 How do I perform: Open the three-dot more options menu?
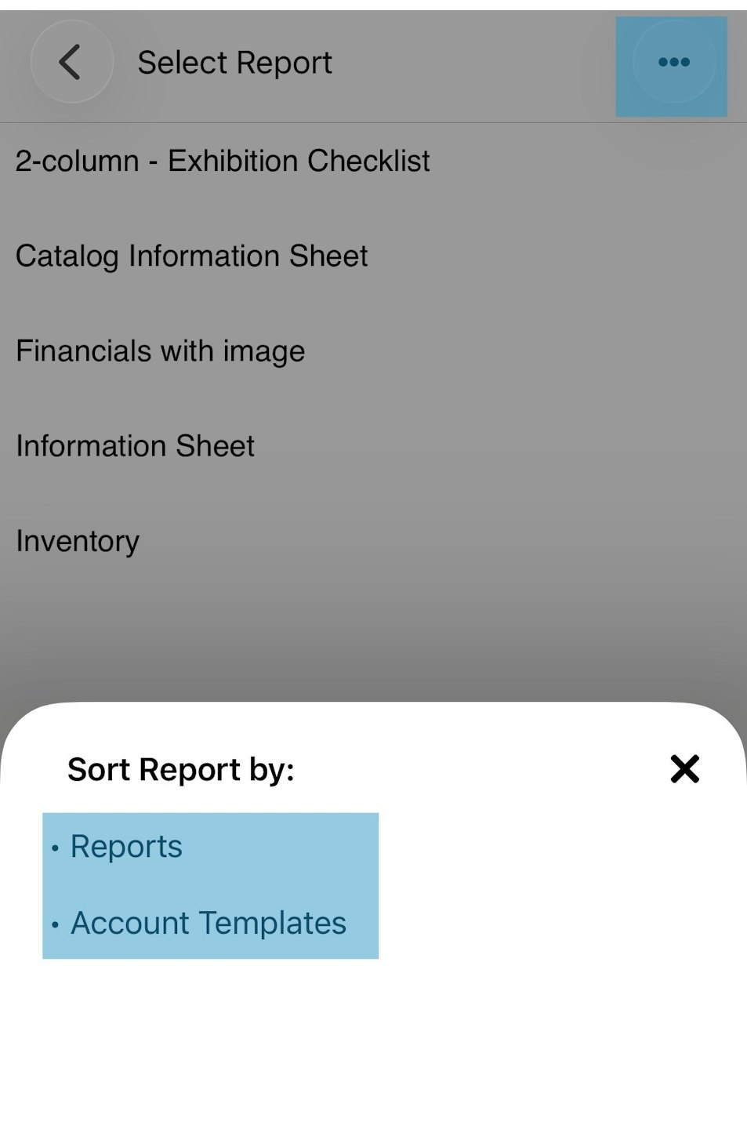pos(673,63)
